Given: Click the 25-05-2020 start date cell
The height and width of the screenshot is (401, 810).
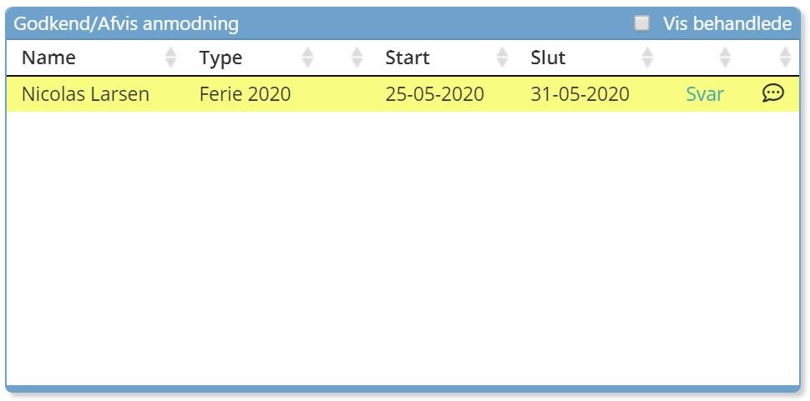Looking at the screenshot, I should click(x=434, y=94).
